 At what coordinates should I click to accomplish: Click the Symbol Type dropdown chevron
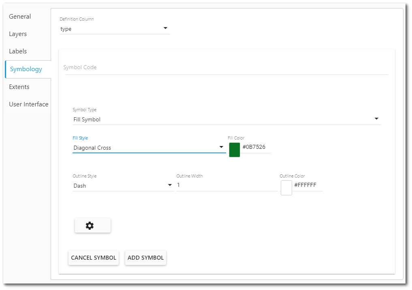(376, 119)
